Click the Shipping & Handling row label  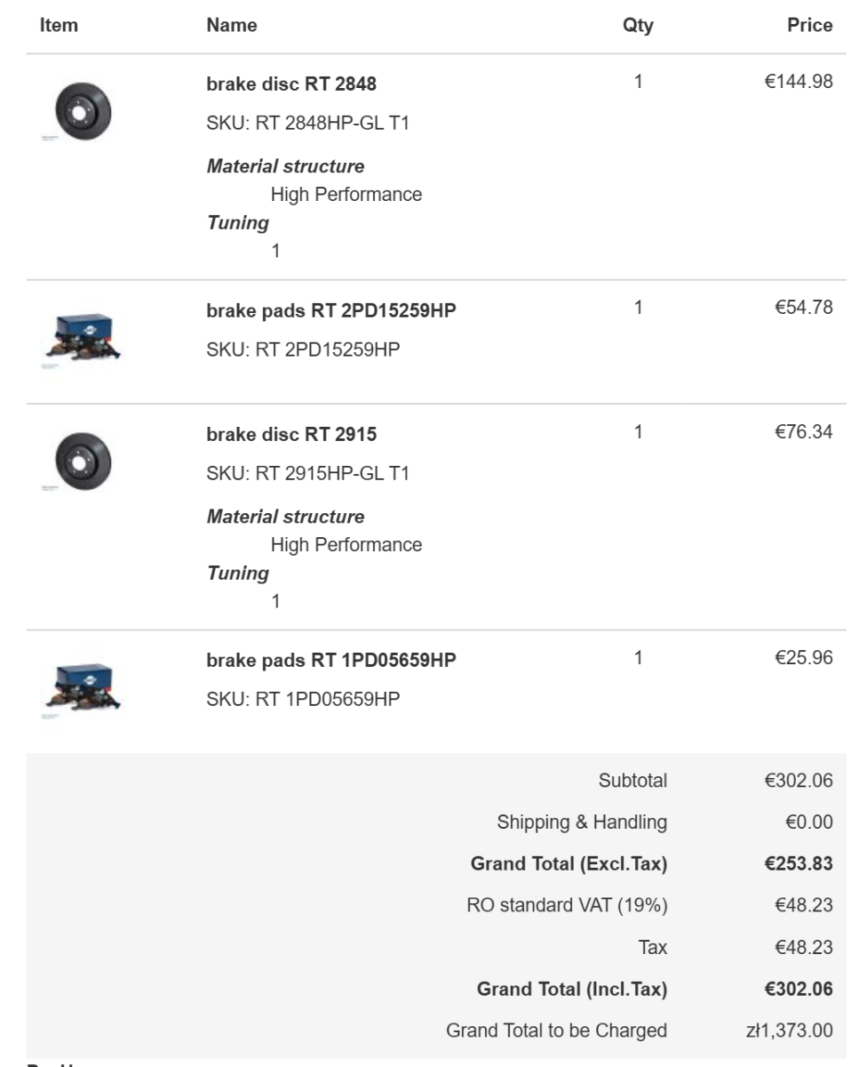[582, 822]
